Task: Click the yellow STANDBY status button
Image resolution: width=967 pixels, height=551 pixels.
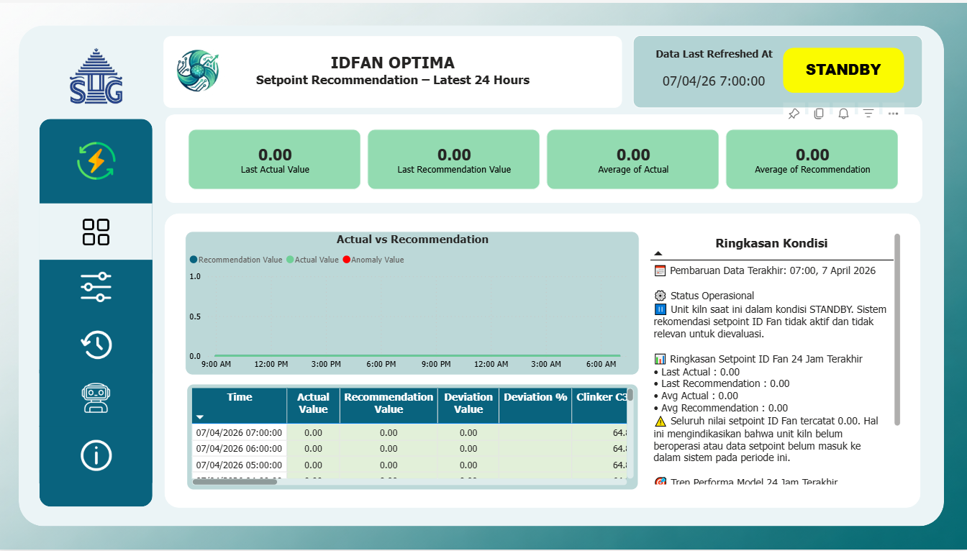Action: [x=843, y=70]
